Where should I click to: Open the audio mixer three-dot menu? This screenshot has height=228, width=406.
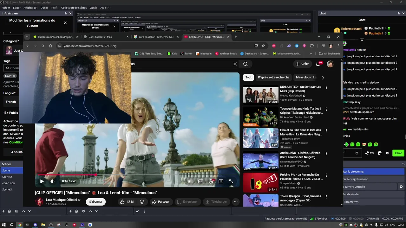tap(145, 211)
